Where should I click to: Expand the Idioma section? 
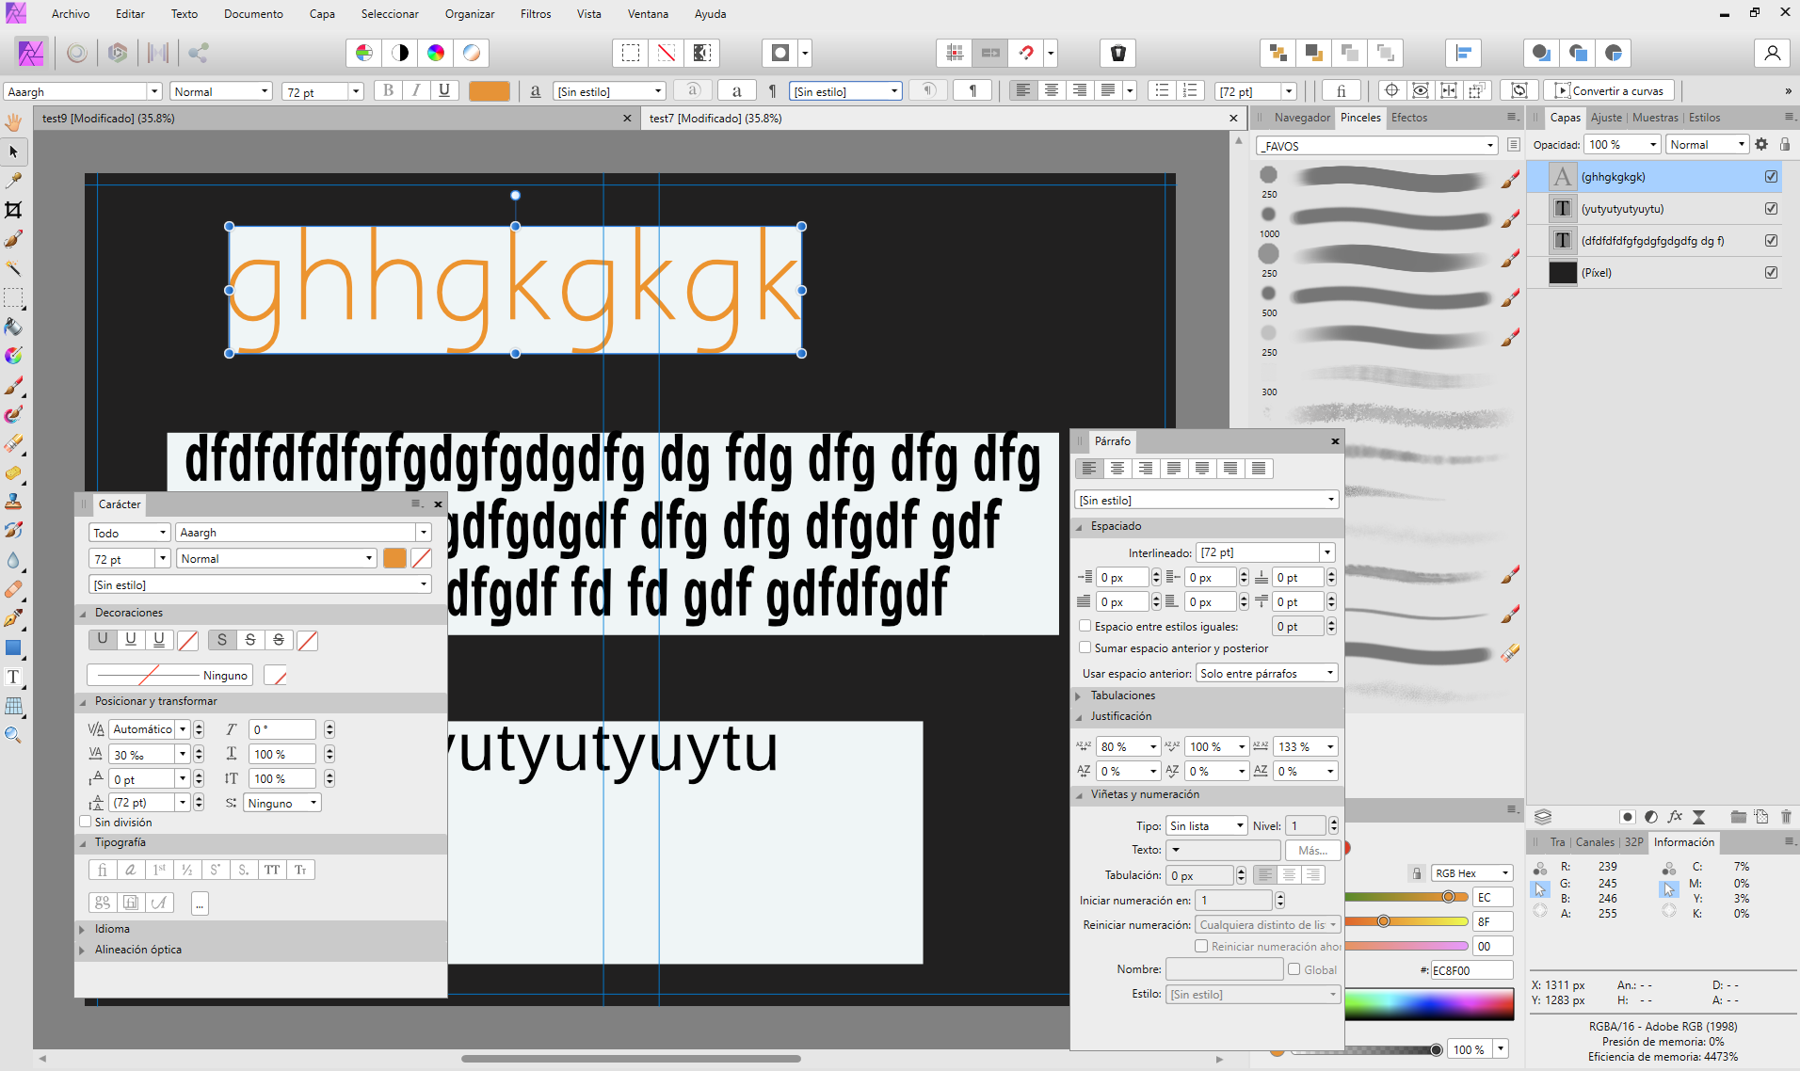pyautogui.click(x=83, y=929)
